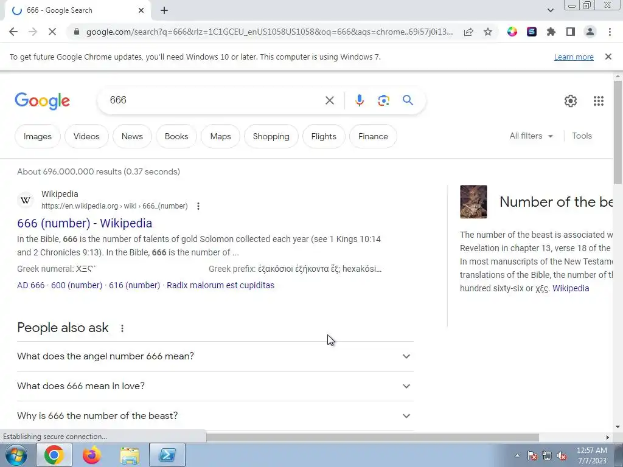Click the vertical scrollbar thumb
Image resolution: width=623 pixels, height=467 pixels.
click(x=618, y=132)
